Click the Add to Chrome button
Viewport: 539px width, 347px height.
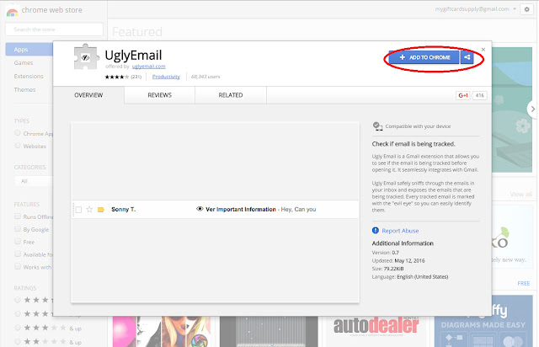point(424,57)
